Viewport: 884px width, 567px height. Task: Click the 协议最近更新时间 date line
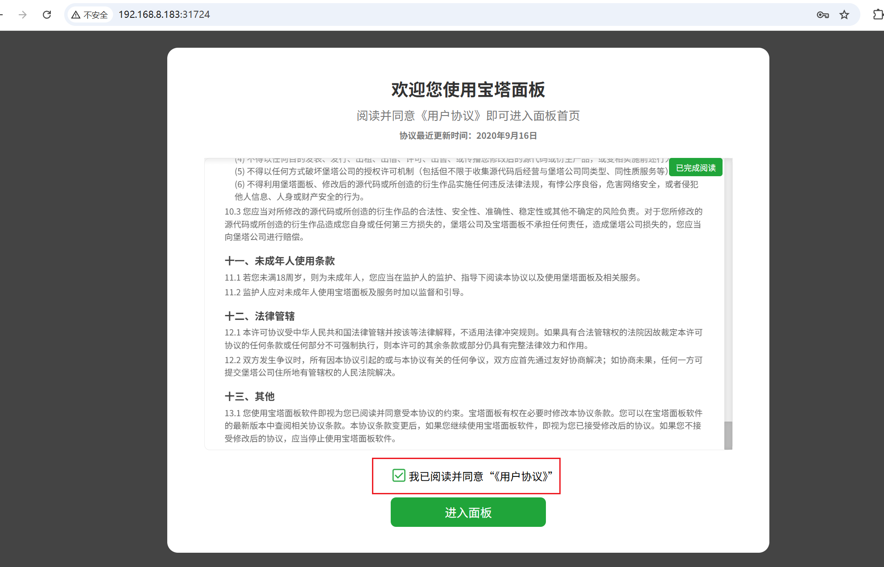(468, 136)
